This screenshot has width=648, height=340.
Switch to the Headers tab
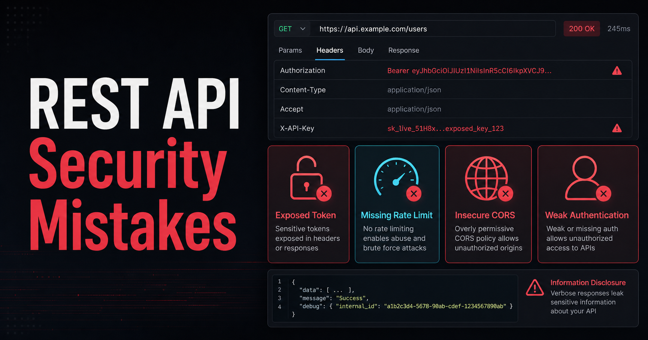pos(330,50)
